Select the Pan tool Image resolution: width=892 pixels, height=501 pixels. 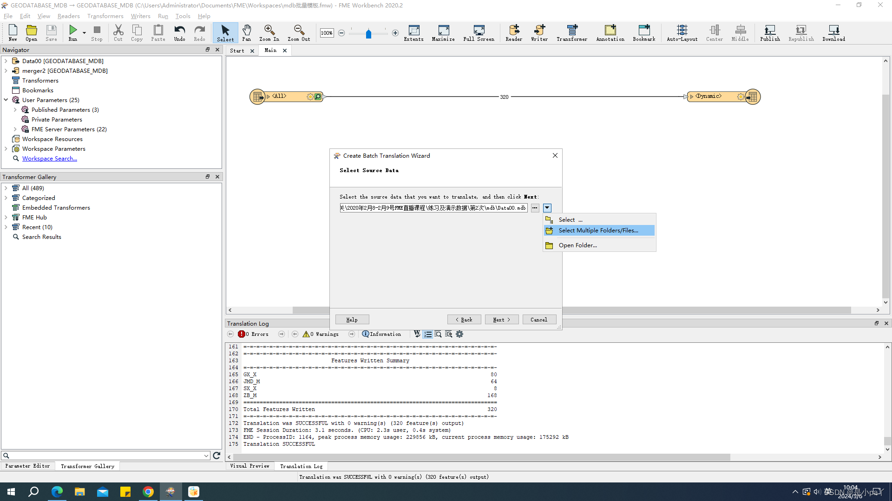tap(247, 32)
